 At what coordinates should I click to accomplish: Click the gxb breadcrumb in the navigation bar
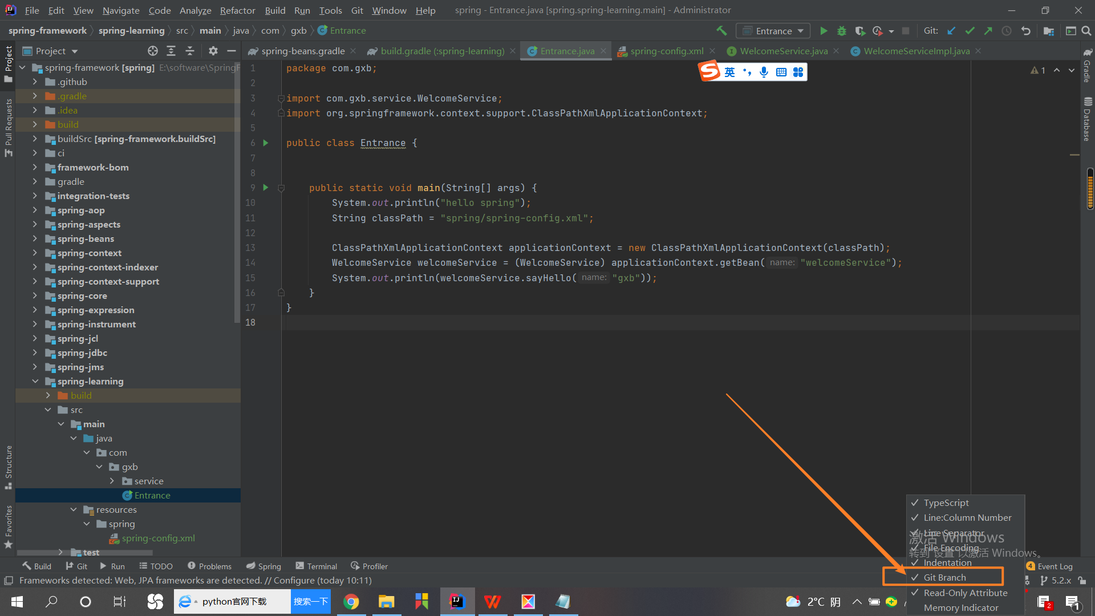298,31
